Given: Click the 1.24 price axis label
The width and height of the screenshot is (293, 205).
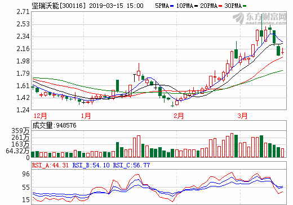Looking at the screenshot, I should pos(23,110).
